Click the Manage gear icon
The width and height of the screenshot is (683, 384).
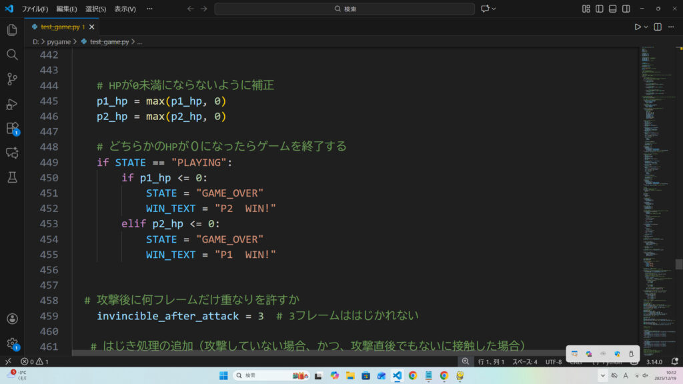coord(11,343)
